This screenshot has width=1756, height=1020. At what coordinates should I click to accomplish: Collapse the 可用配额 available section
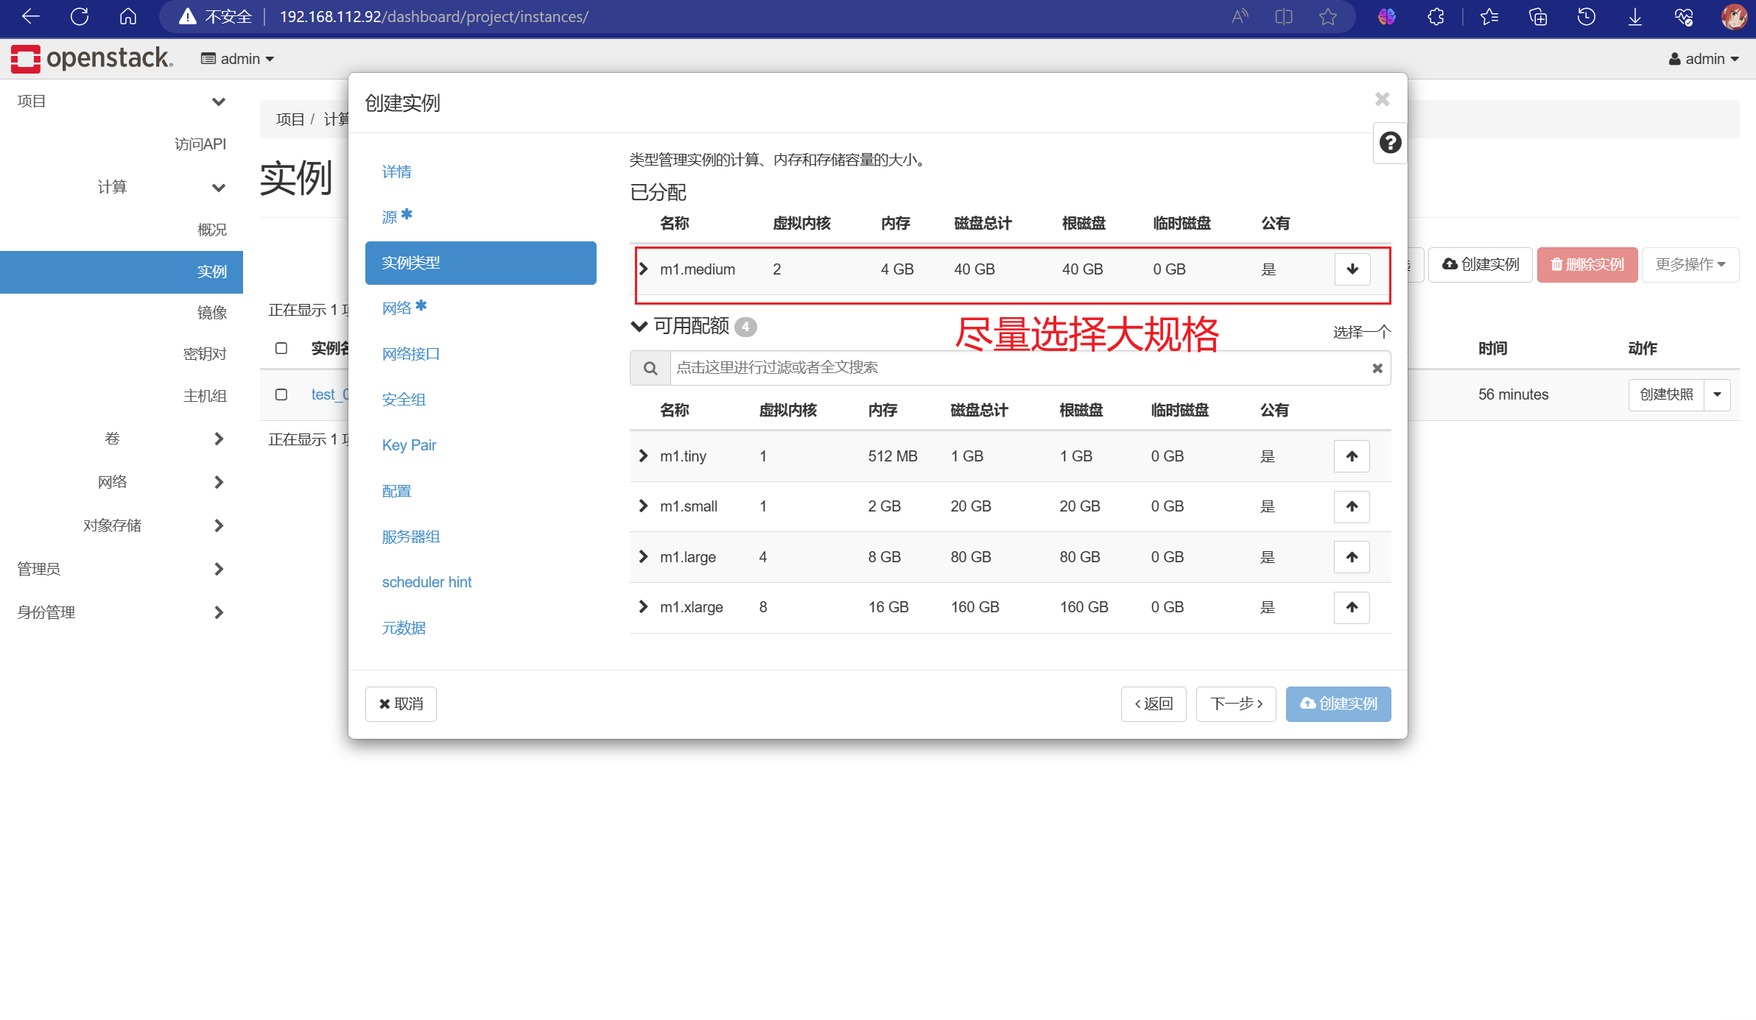click(x=639, y=326)
